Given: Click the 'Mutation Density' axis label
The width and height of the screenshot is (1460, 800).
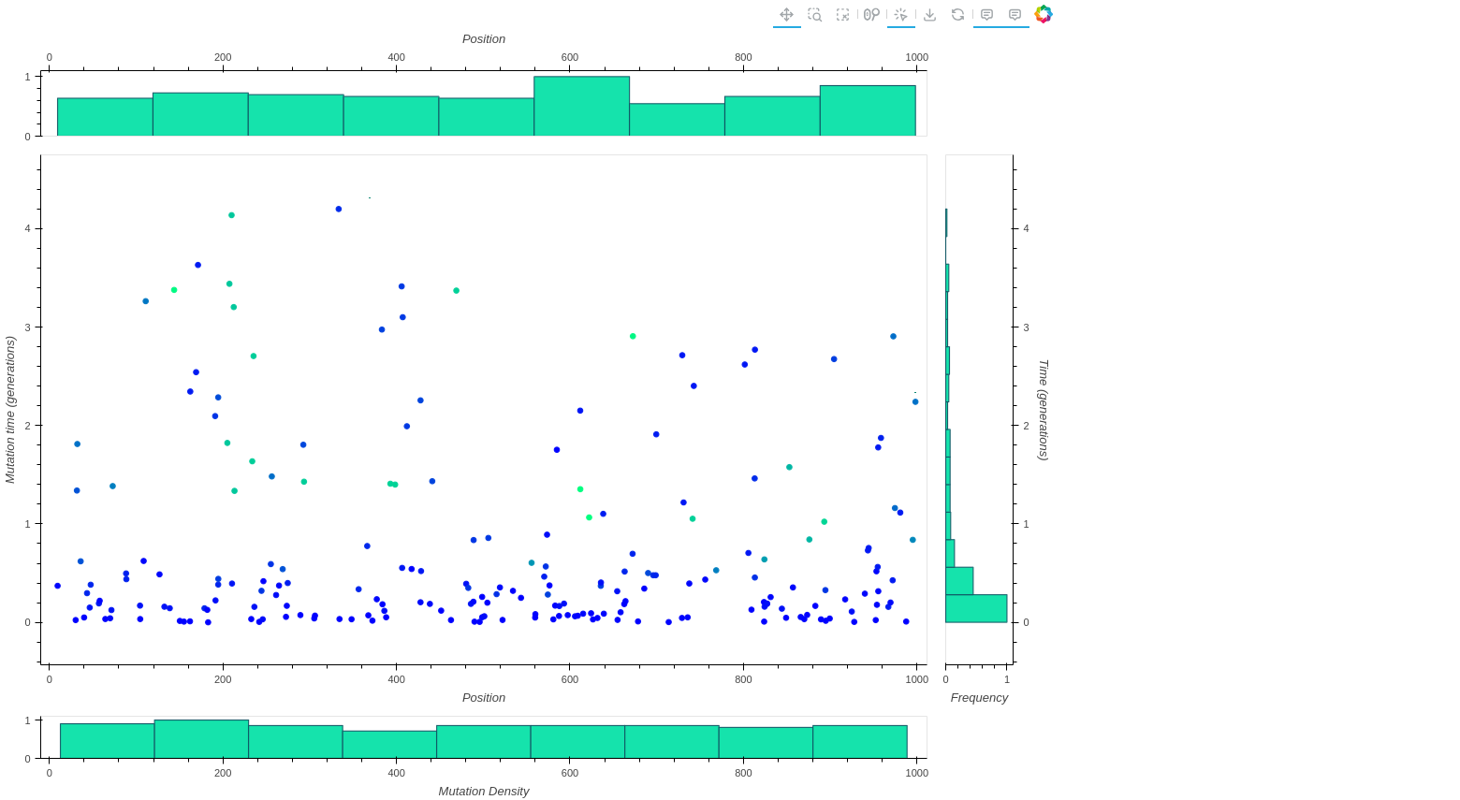Looking at the screenshot, I should pos(484,792).
